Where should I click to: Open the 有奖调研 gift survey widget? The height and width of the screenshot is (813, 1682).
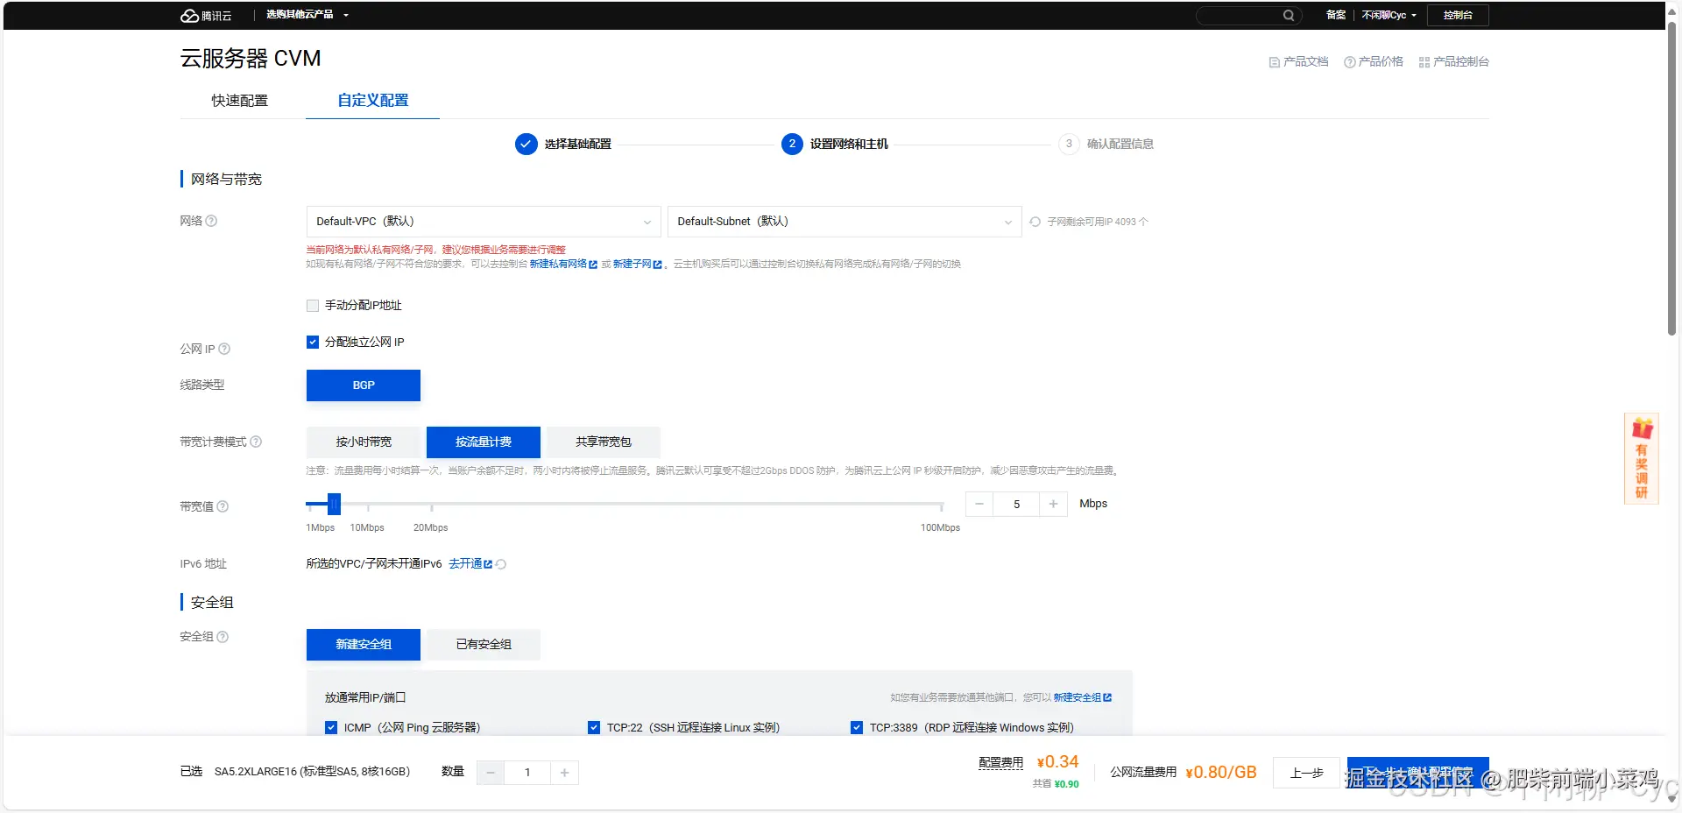(x=1642, y=458)
